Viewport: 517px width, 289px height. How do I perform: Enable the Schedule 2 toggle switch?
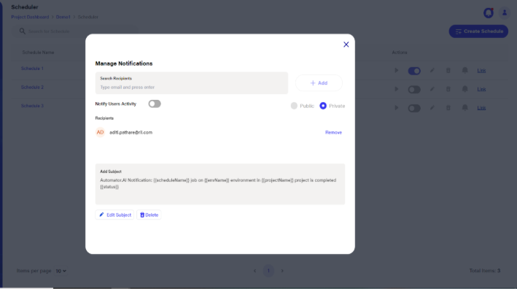coord(414,90)
